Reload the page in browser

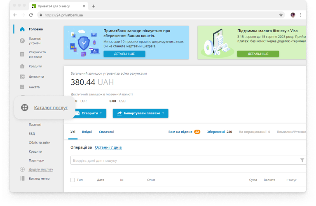tap(30, 15)
